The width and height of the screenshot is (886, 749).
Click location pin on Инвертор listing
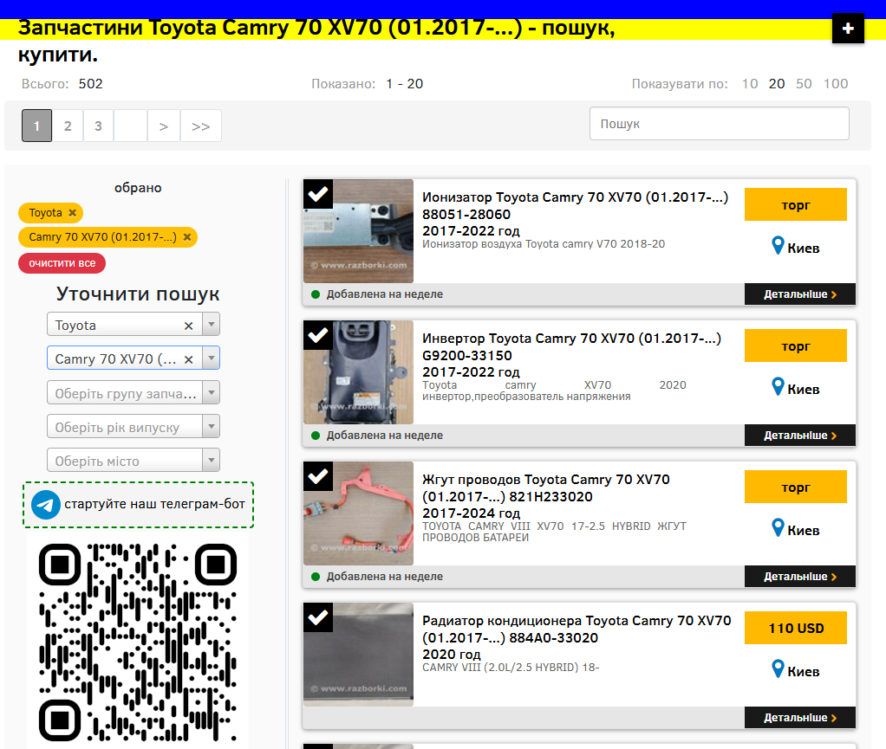[779, 387]
